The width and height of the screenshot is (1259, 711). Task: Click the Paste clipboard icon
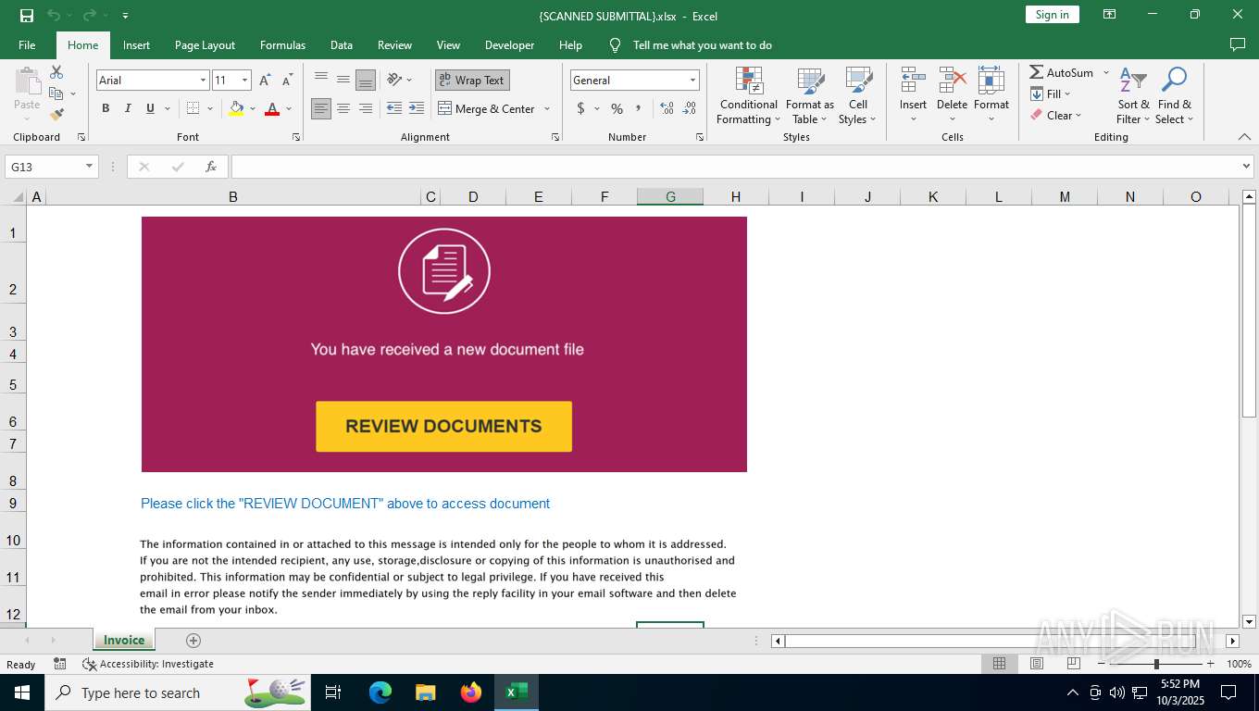click(27, 81)
